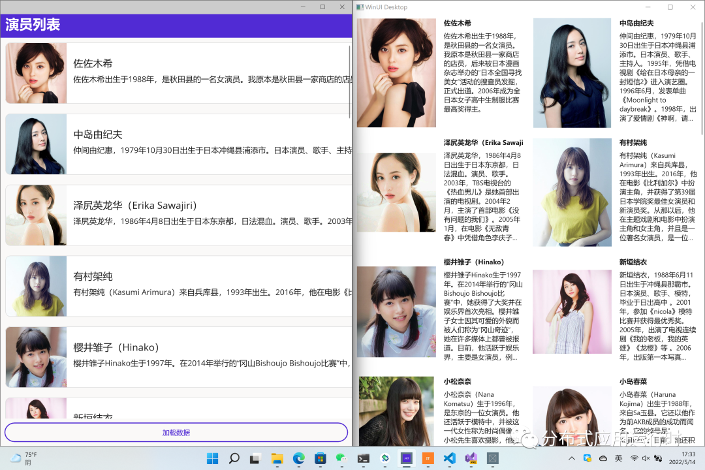Image resolution: width=705 pixels, height=470 pixels.
Task: Open Task View in taskbar
Action: click(255, 458)
